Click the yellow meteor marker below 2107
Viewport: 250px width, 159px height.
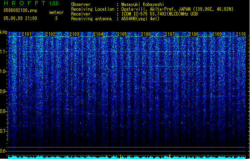click(x=170, y=157)
